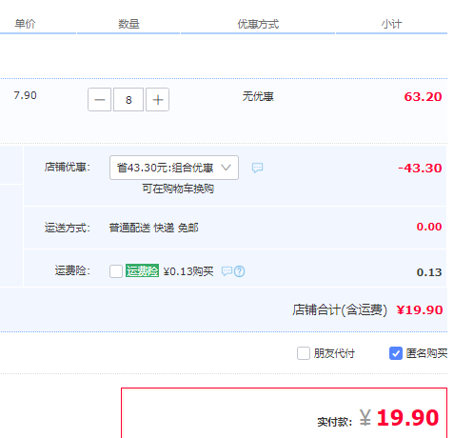The image size is (454, 438).
Task: Click the 优惠方式 column header
Action: click(258, 24)
